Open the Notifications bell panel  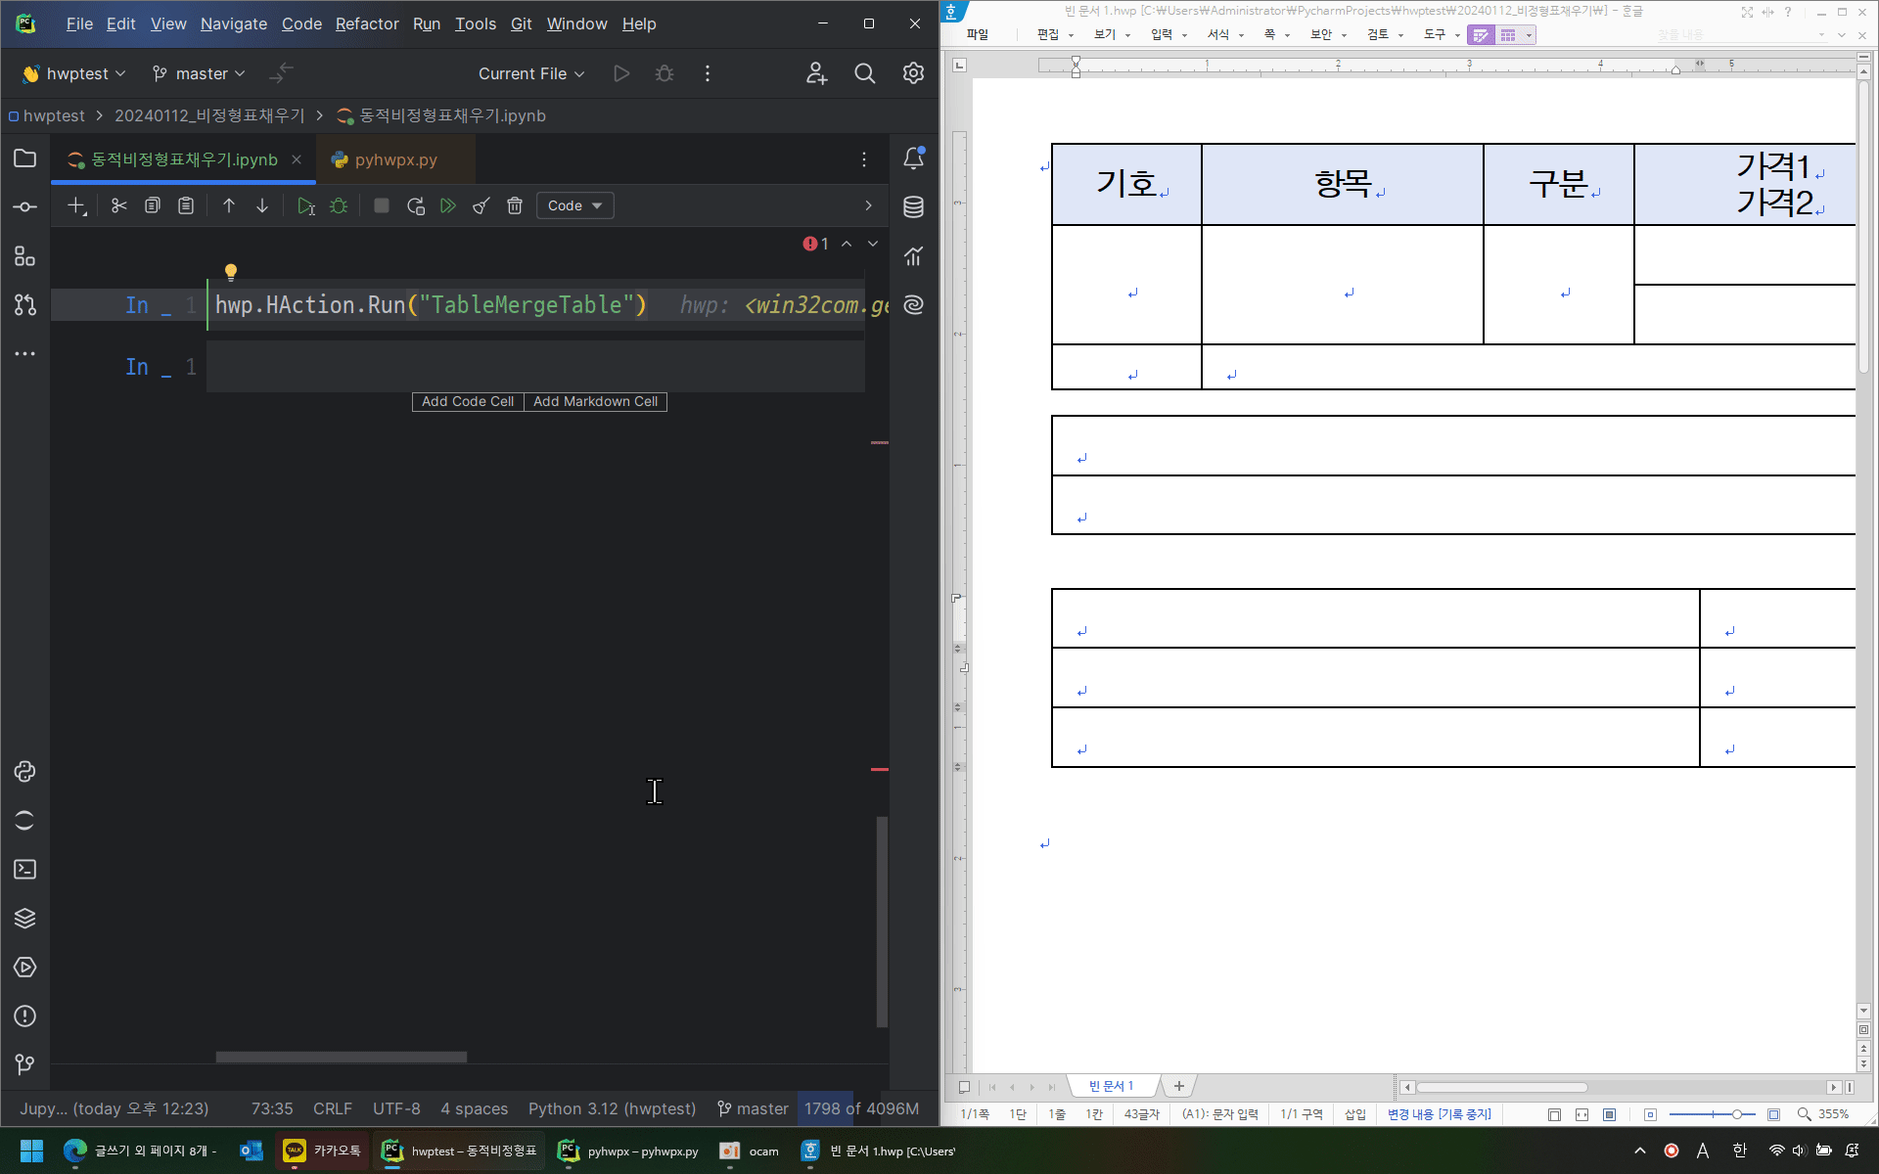pos(913,158)
